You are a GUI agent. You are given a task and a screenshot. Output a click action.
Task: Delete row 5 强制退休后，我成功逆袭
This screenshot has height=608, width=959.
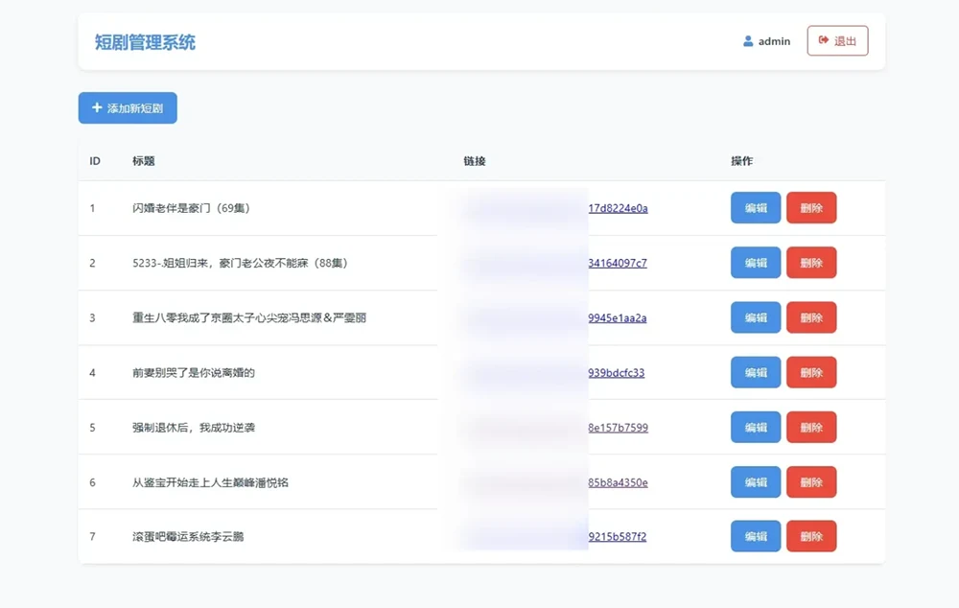tap(810, 427)
